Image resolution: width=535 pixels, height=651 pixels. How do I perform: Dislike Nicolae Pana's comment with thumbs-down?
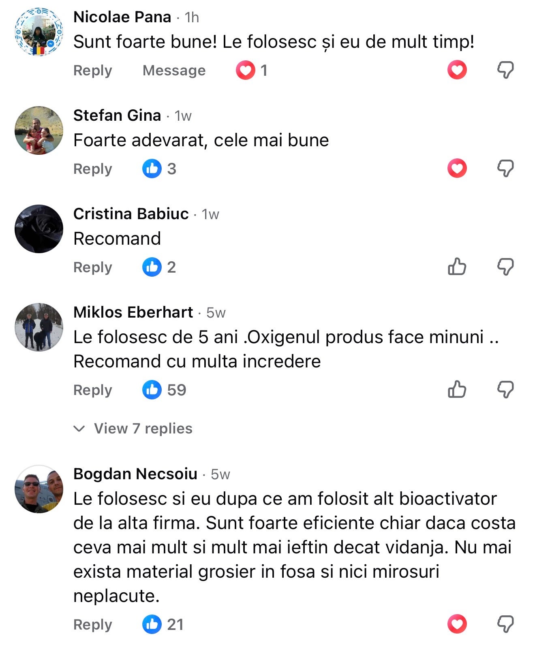tap(505, 70)
